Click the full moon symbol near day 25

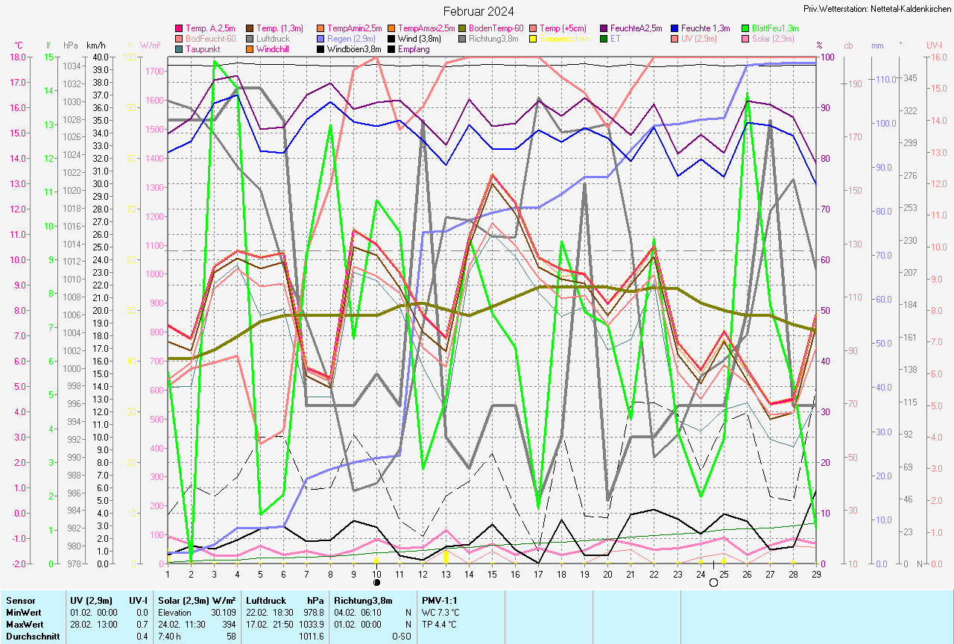pyautogui.click(x=713, y=582)
